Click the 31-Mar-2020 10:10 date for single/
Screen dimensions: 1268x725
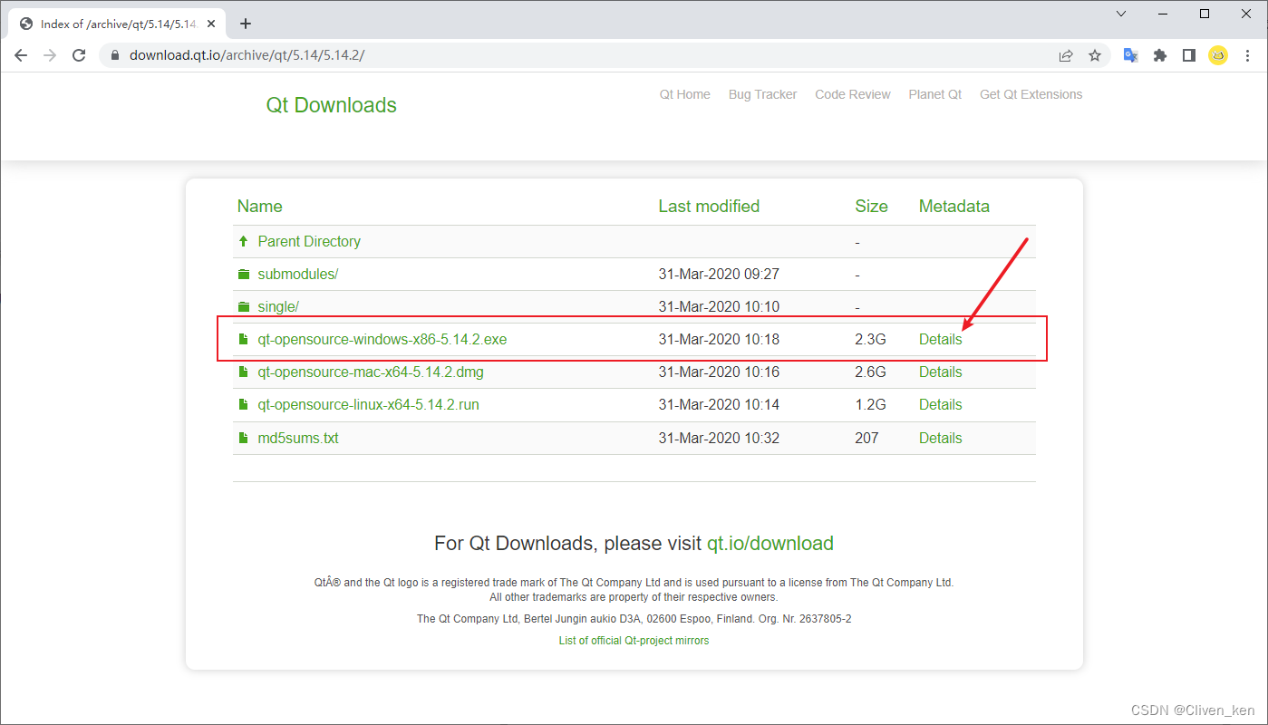pyautogui.click(x=719, y=306)
